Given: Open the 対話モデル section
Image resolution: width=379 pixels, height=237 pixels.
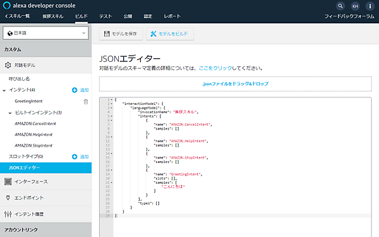Looking at the screenshot, I should (x=45, y=65).
